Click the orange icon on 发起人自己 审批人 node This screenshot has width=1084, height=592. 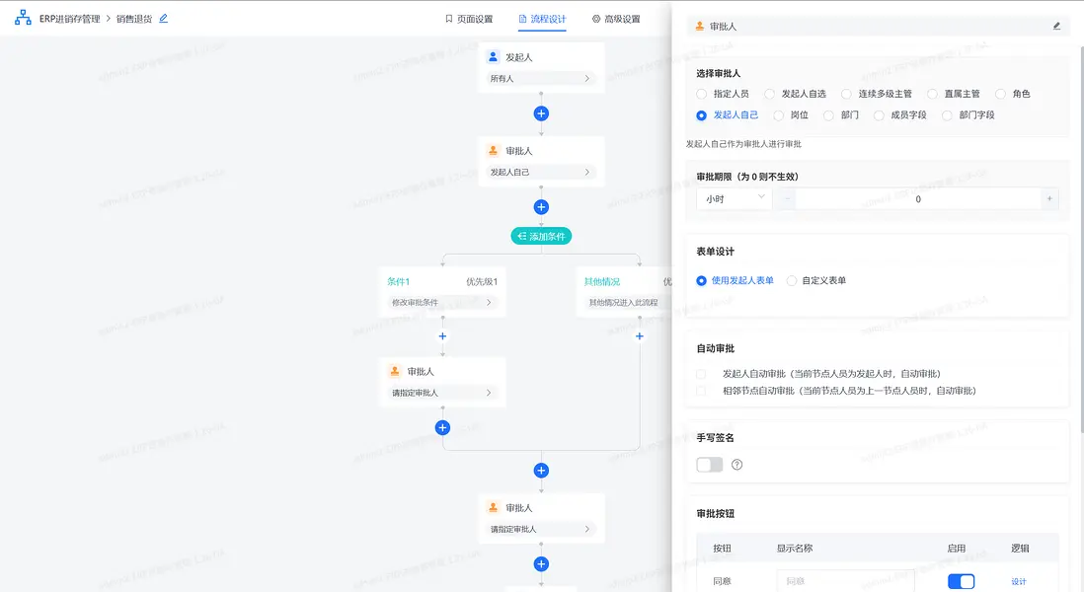493,151
